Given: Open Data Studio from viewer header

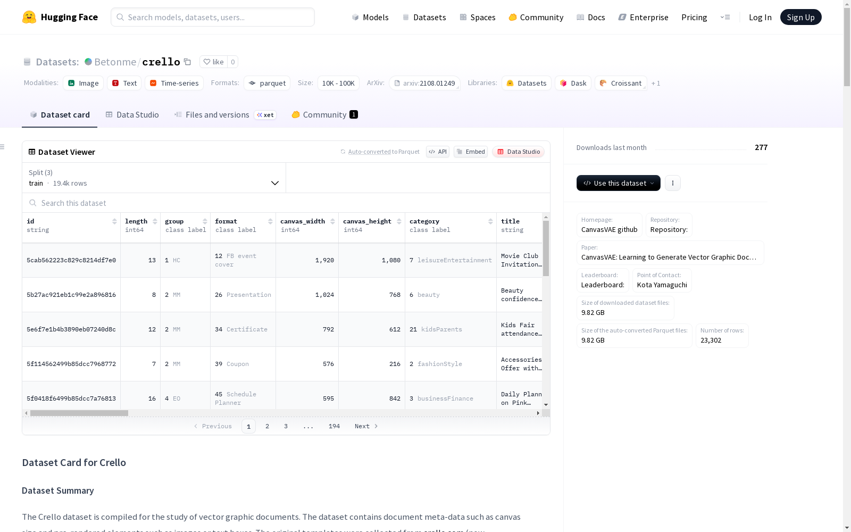Looking at the screenshot, I should click(x=518, y=152).
